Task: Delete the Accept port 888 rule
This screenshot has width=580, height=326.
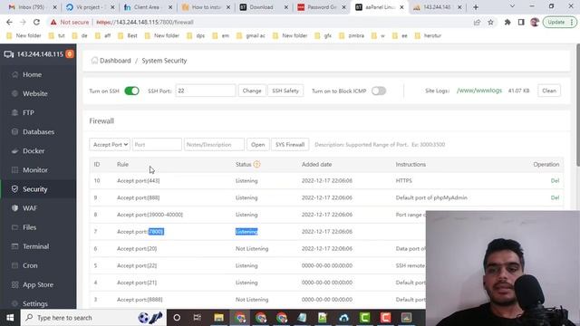Action: (555, 197)
